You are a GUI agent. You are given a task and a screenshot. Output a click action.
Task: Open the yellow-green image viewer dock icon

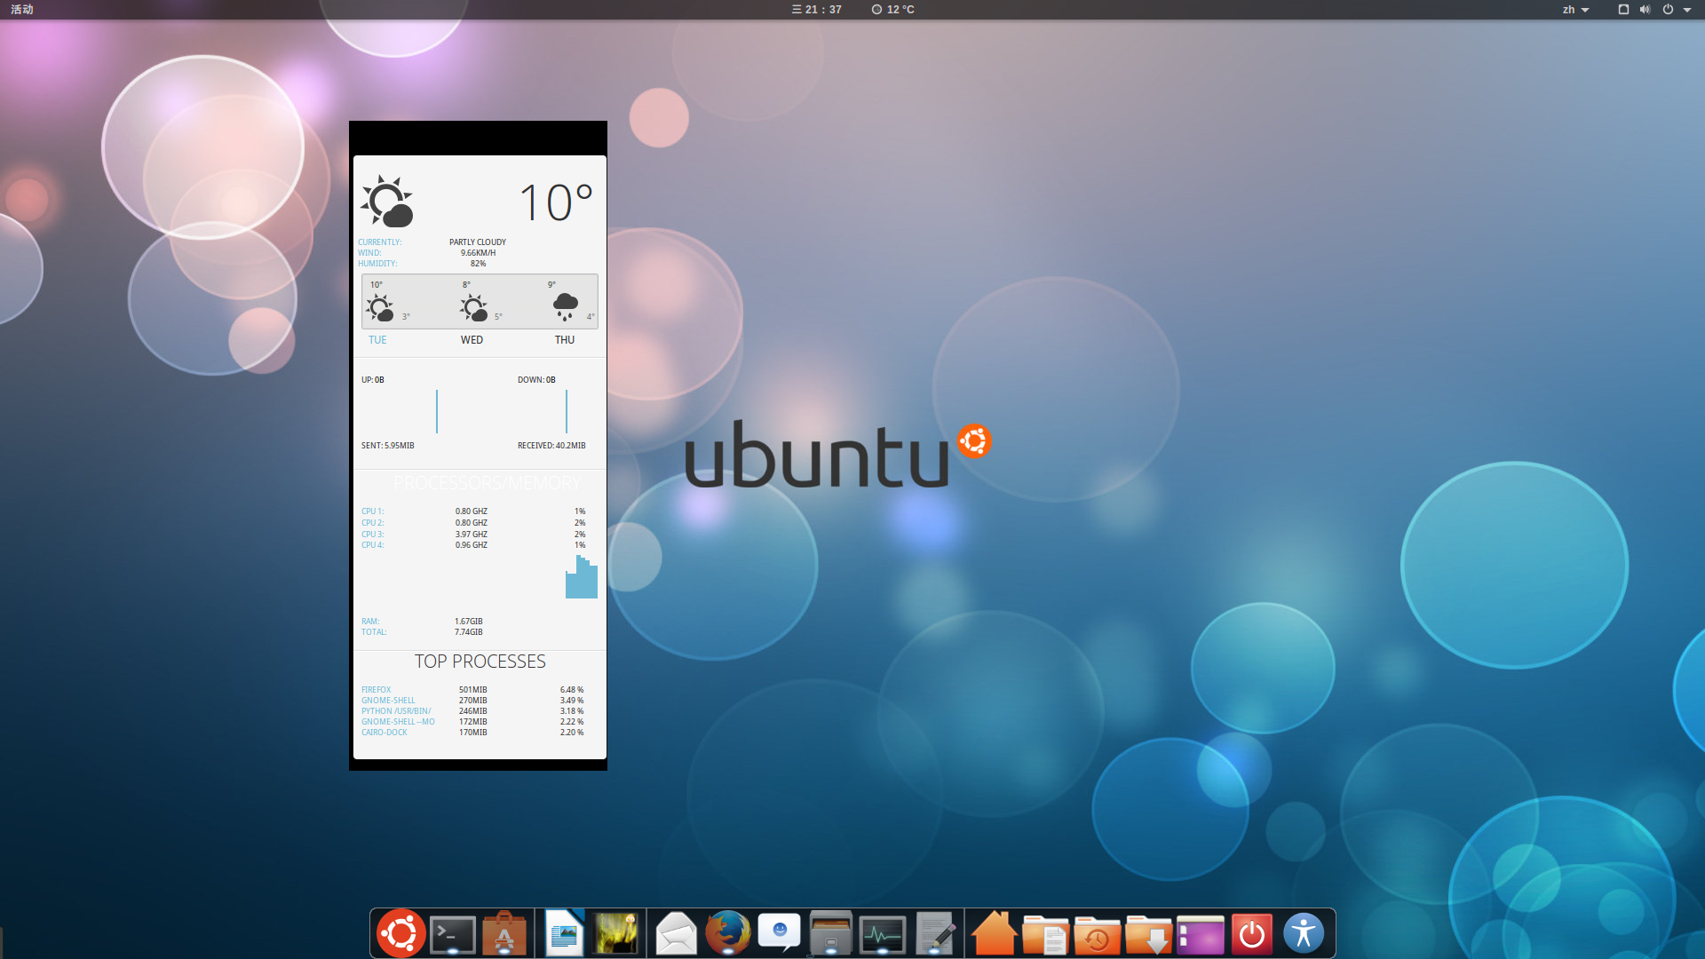tap(616, 933)
